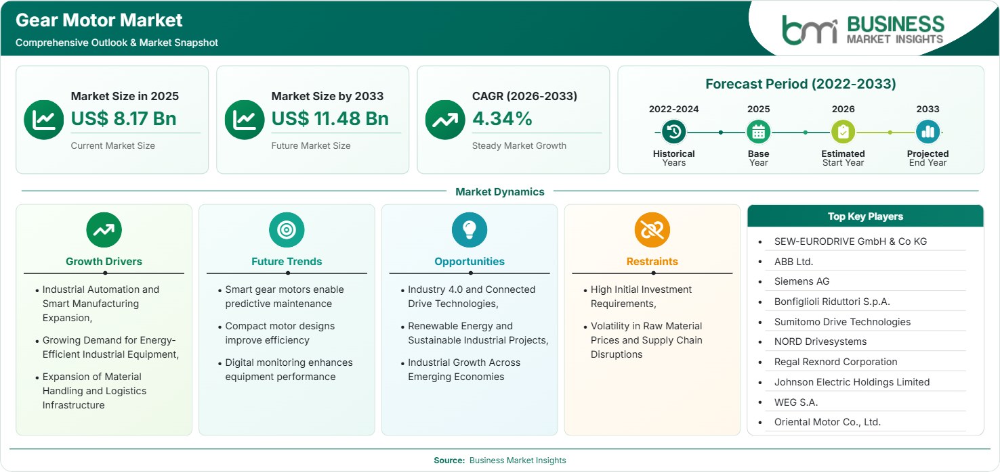This screenshot has height=472, width=1000.
Task: Click the Current Market Size caption
Action: click(x=113, y=145)
